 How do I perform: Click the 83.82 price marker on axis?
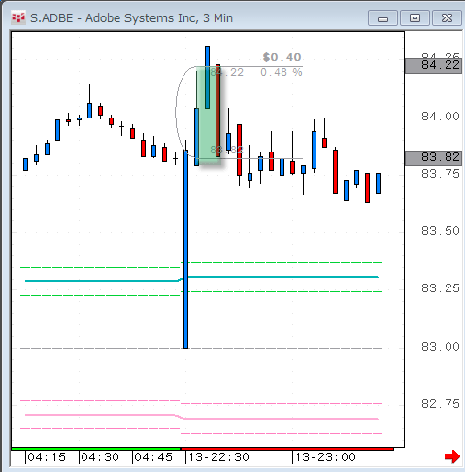pos(433,158)
